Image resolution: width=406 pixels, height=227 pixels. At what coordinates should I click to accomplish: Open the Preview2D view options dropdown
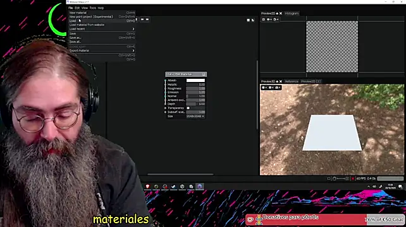269,20
